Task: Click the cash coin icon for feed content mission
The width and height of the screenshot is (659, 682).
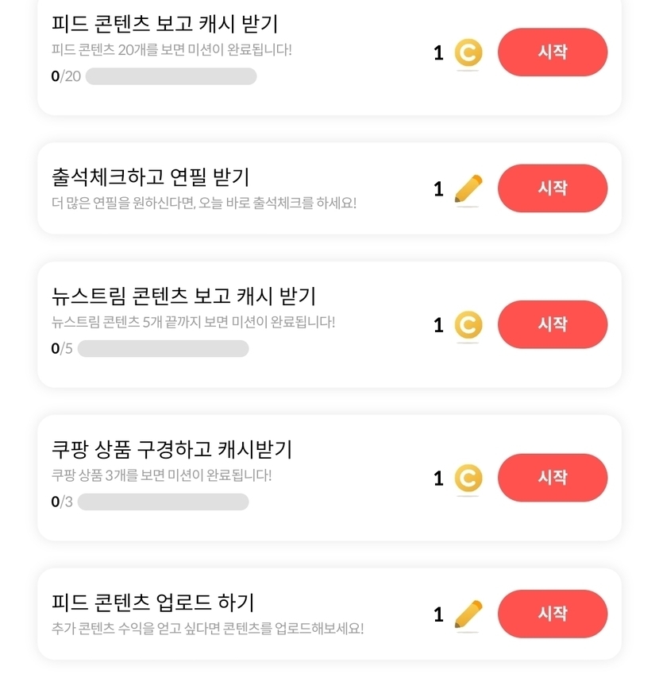Action: coord(468,53)
